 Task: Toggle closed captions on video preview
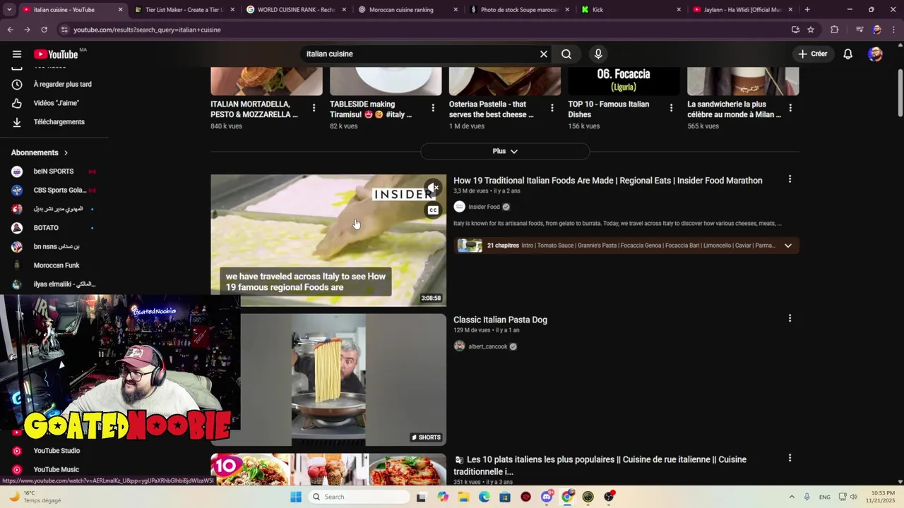(433, 210)
